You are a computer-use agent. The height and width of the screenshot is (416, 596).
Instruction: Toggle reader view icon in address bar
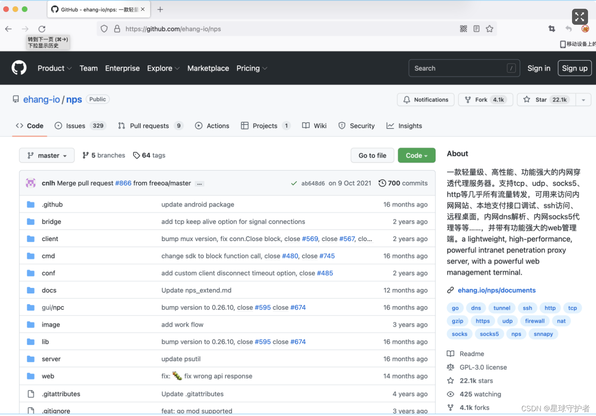tap(476, 29)
